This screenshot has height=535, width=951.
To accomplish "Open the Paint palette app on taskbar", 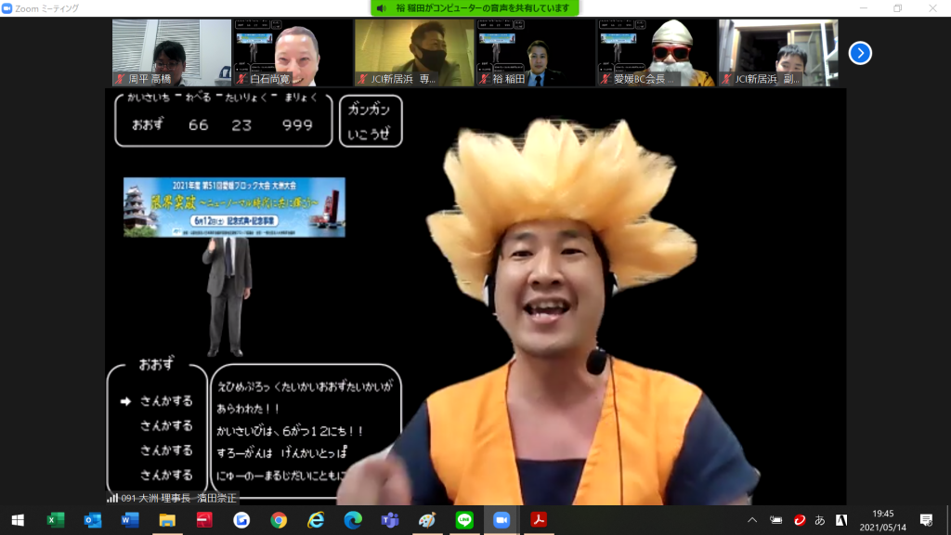I will click(427, 520).
